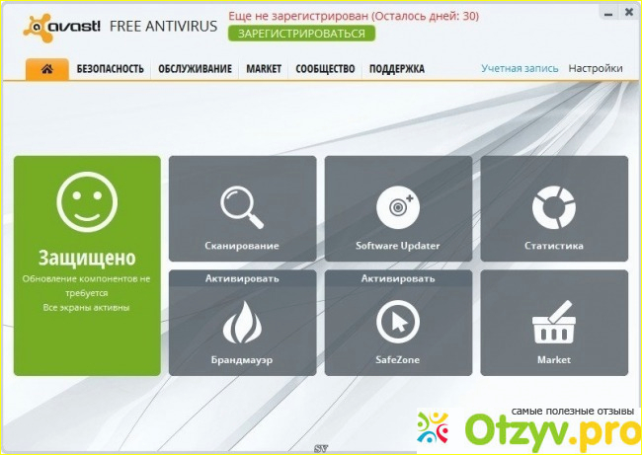642x455 pixels.
Task: Open the ПОДДЕРЖКА tab
Action: (x=397, y=69)
